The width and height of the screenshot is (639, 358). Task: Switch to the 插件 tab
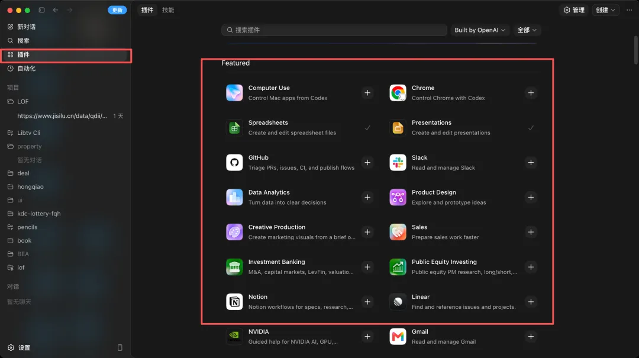147,10
